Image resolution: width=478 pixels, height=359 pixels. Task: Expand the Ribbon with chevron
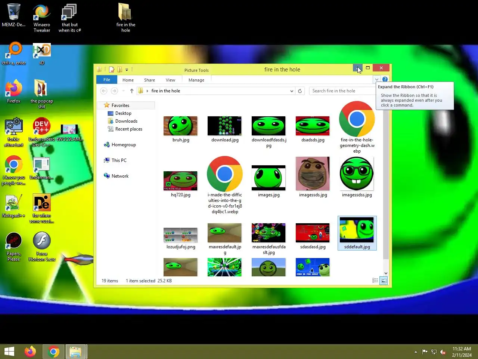377,79
